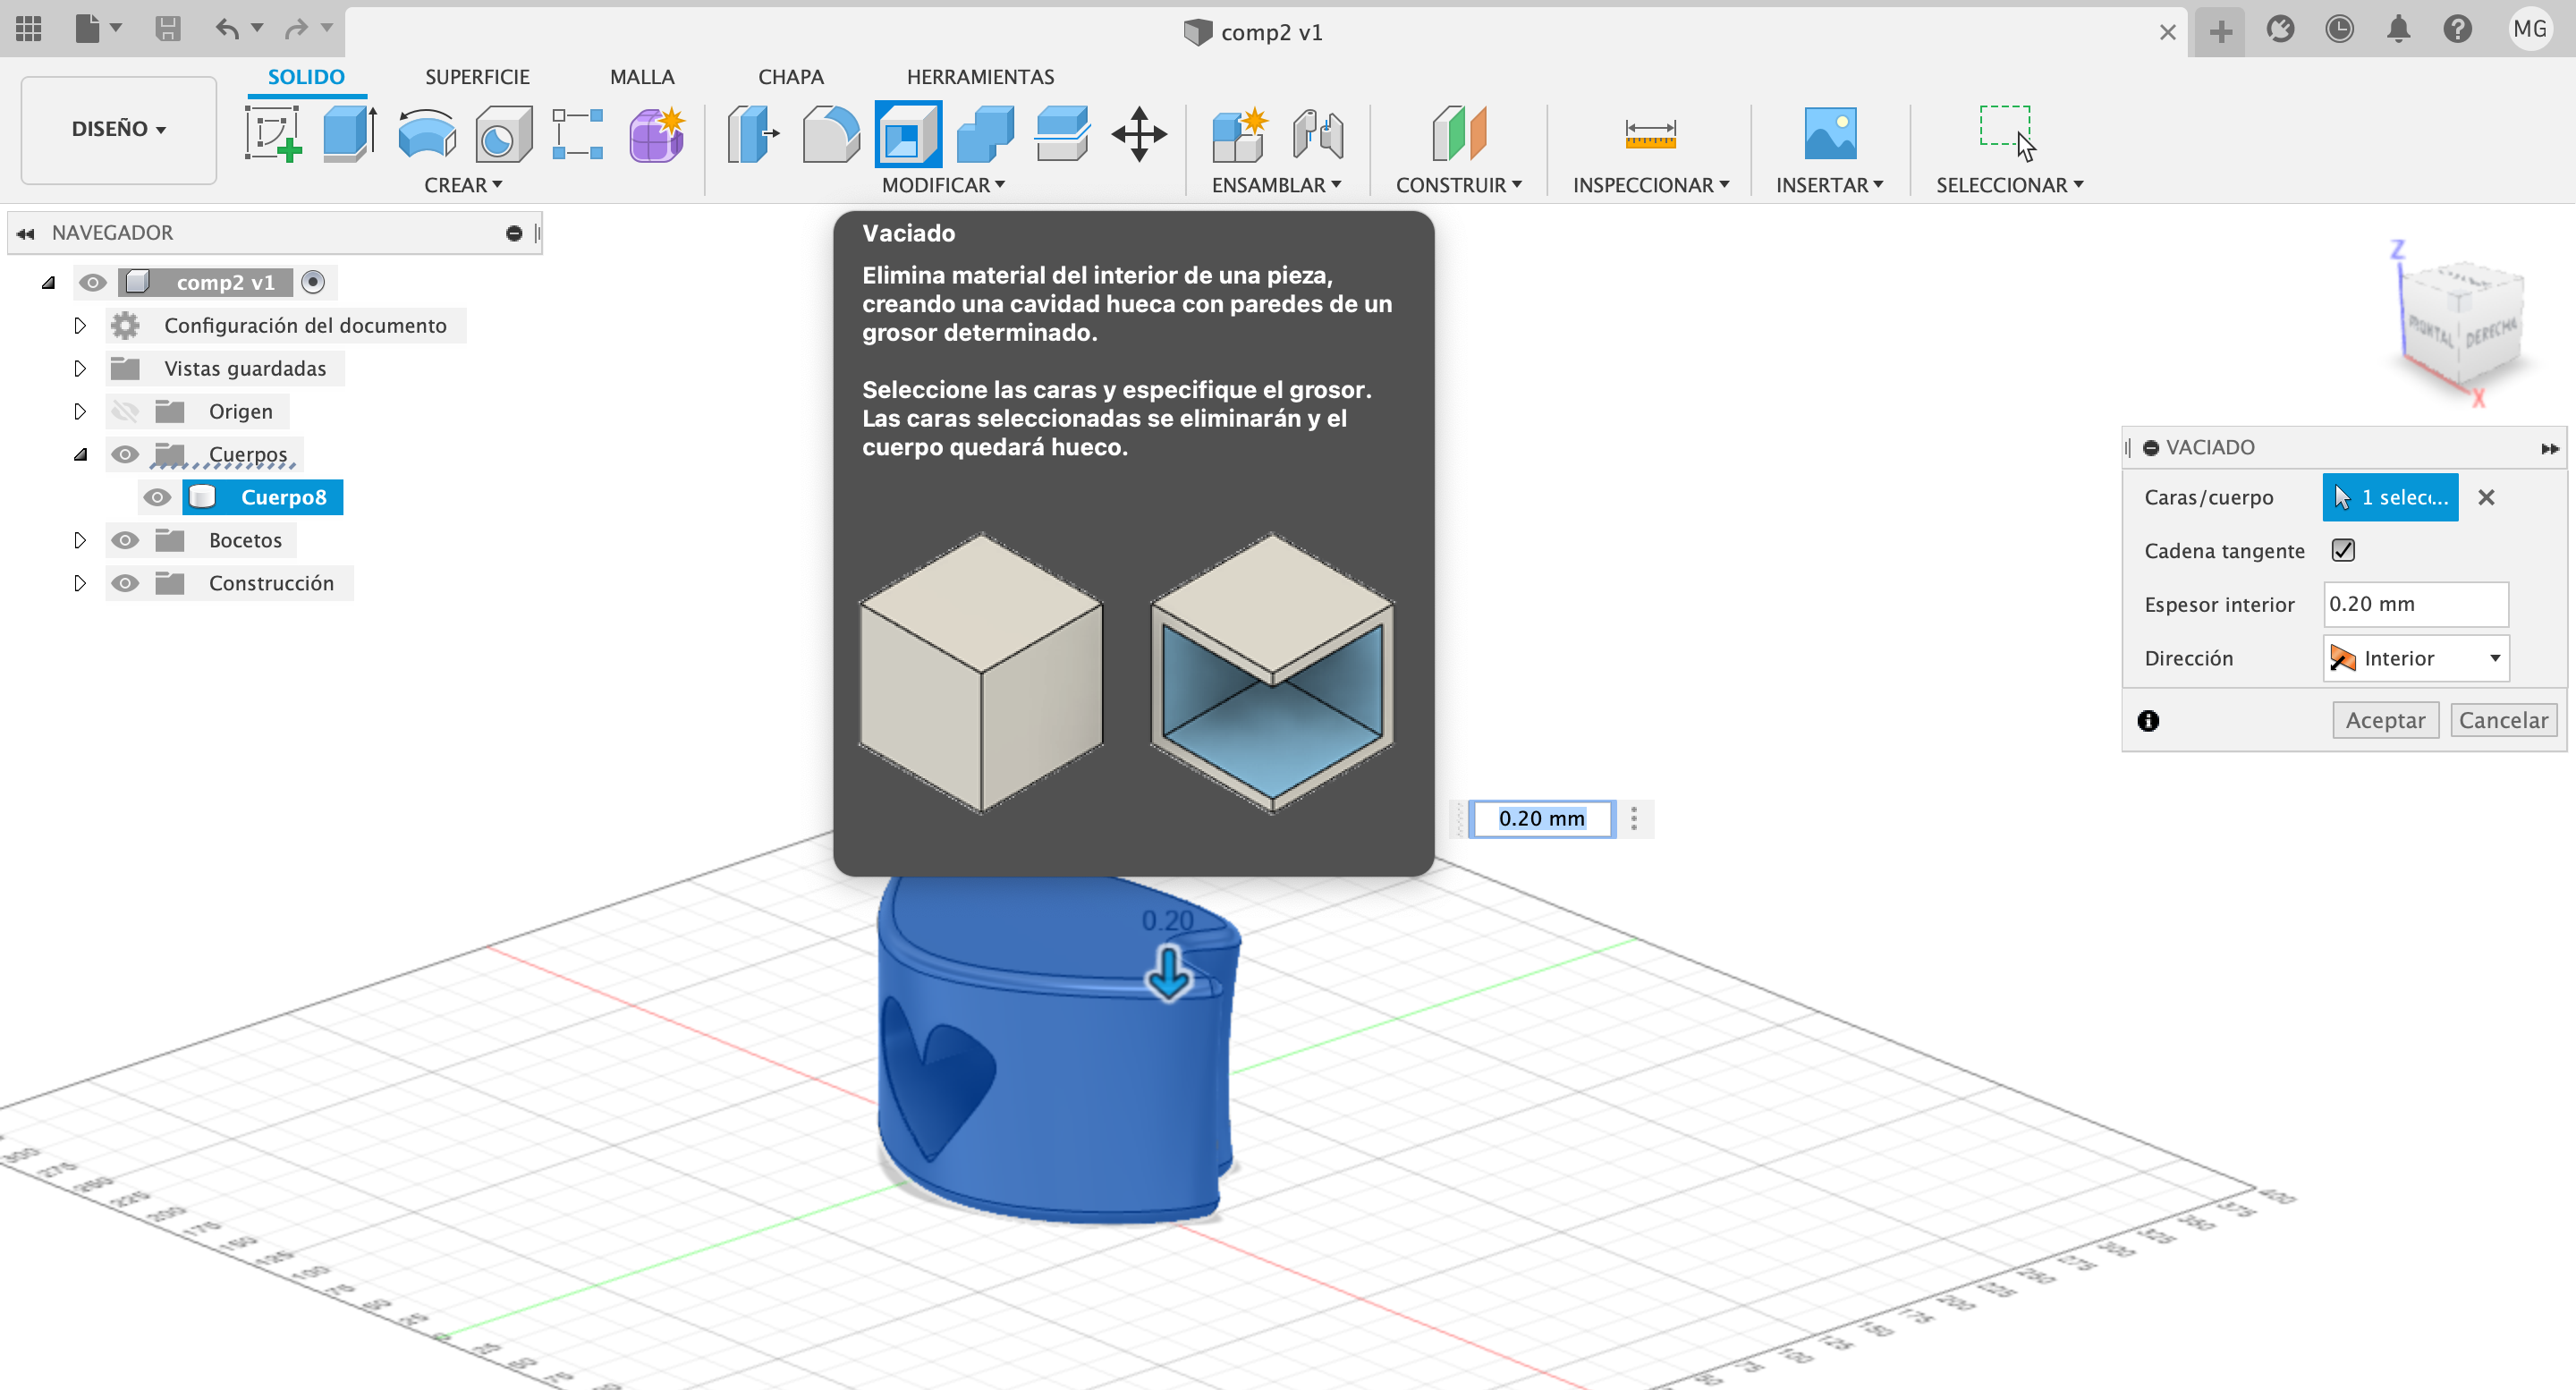Viewport: 2576px width, 1390px height.
Task: Select the Revolve tool
Action: 426,133
